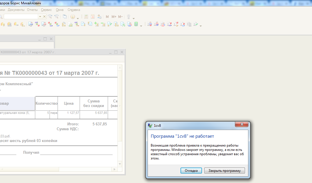Open the Справка menu

coord(74,10)
